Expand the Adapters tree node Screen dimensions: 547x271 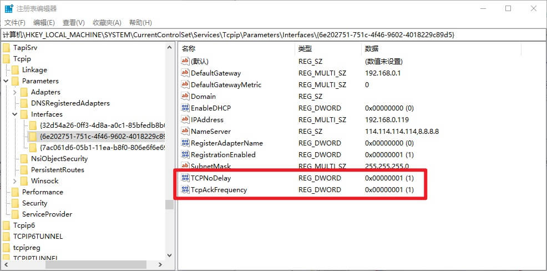pyautogui.click(x=15, y=92)
